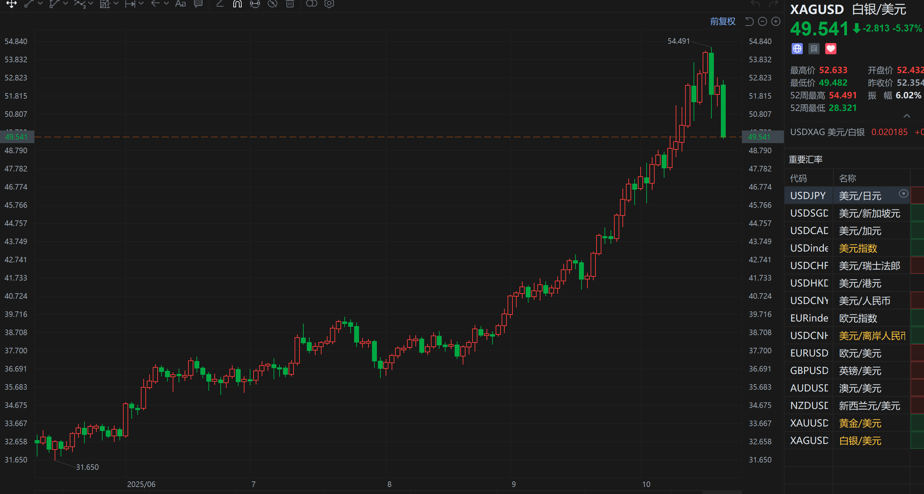Screen dimensions: 924x494
Task: Open the chart settings gear icon
Action: tap(329, 4)
